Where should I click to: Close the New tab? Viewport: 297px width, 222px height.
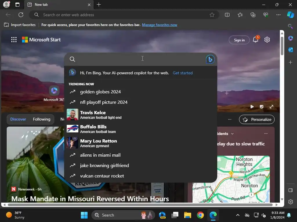point(89,5)
